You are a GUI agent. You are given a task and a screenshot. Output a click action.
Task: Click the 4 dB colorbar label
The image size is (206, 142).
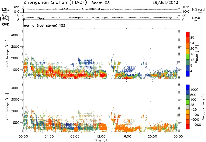[x=191, y=71]
